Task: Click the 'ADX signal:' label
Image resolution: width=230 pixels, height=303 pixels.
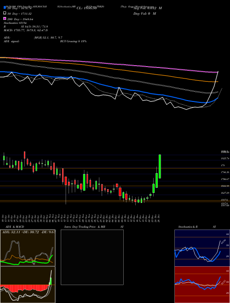Action: (11, 41)
